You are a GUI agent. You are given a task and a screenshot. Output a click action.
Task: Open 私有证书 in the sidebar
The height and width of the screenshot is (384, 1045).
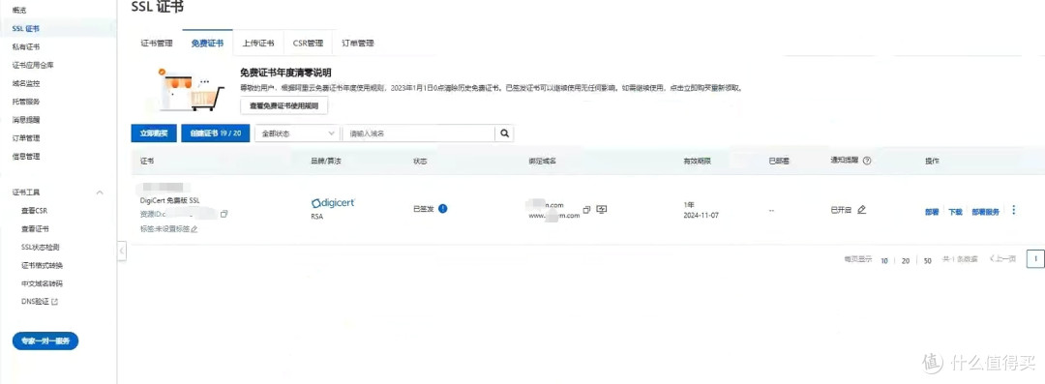point(25,46)
